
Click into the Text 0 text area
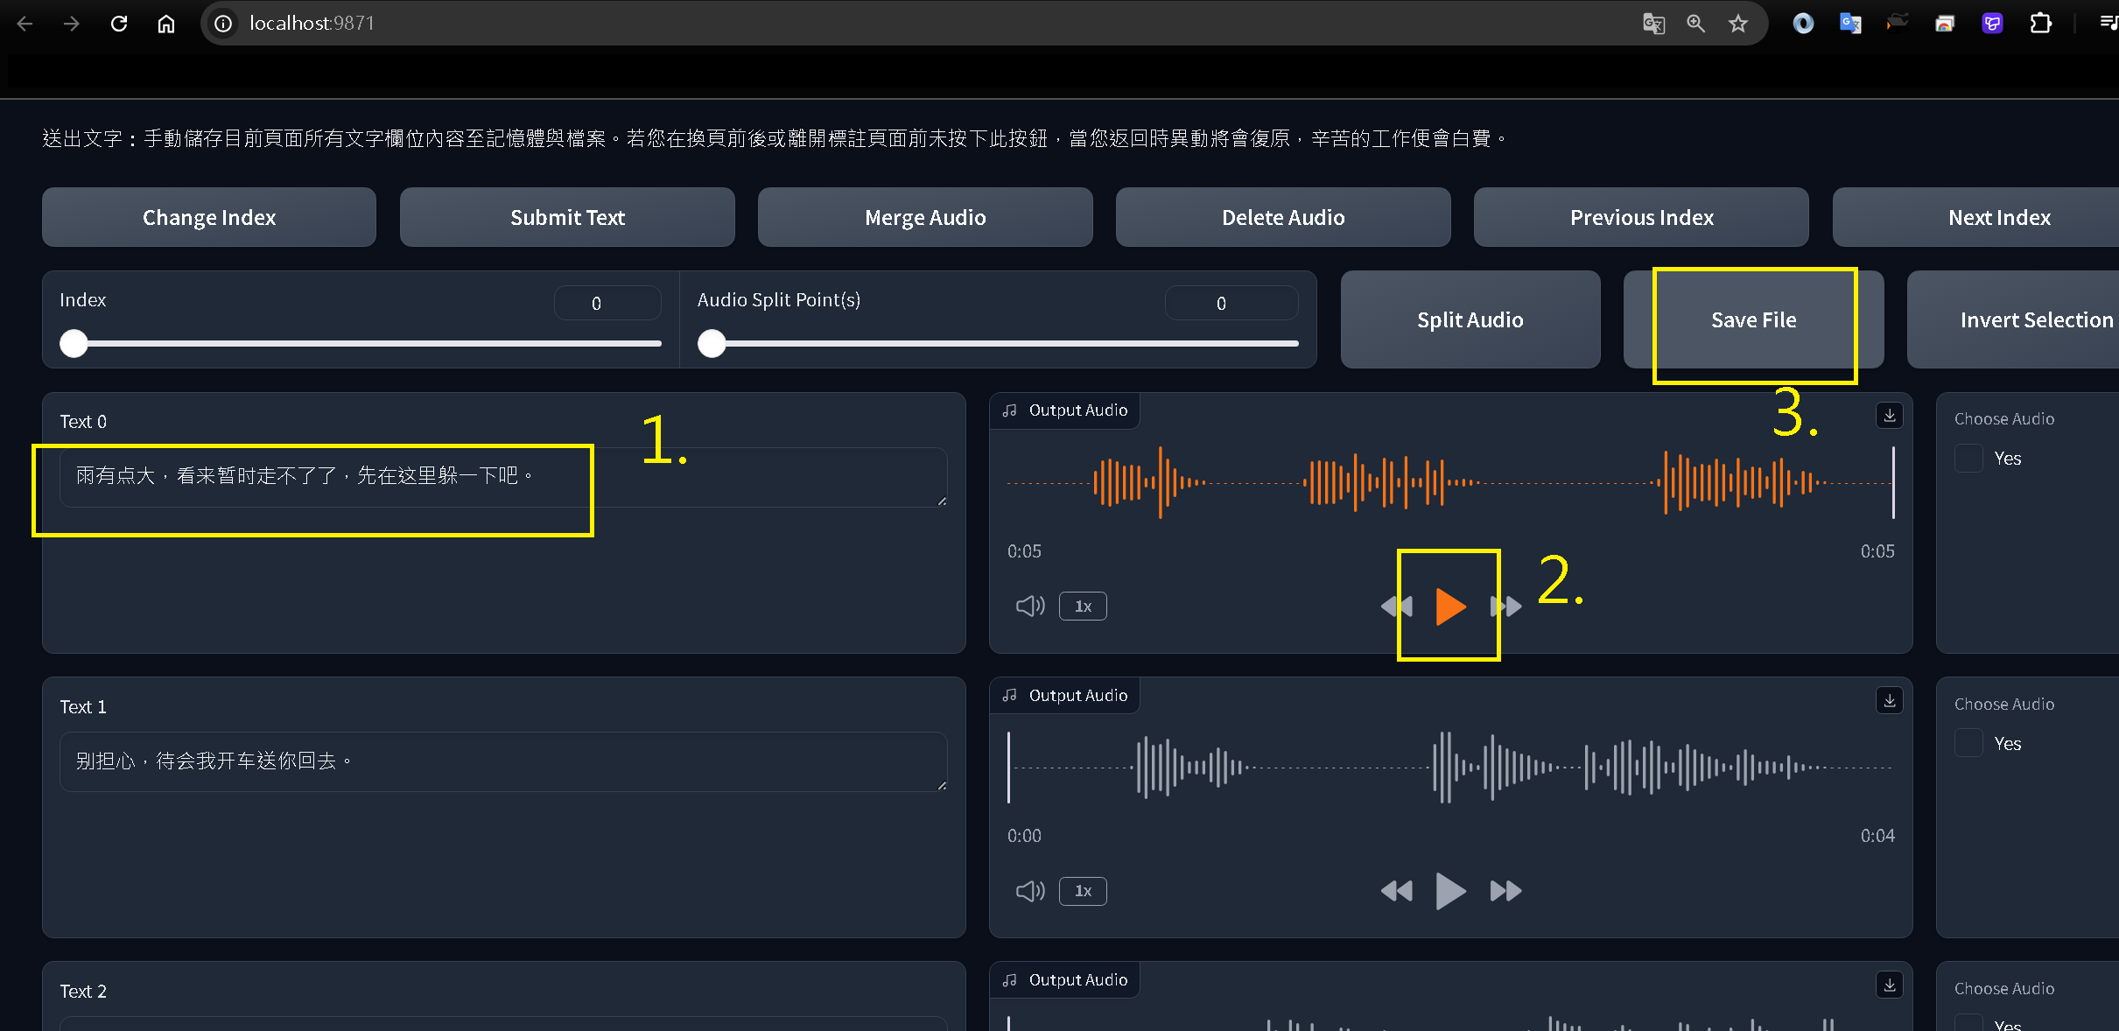503,477
